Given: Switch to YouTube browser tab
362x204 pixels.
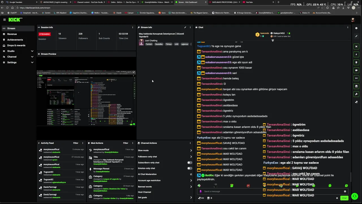Looking at the screenshot, I should [258, 2].
